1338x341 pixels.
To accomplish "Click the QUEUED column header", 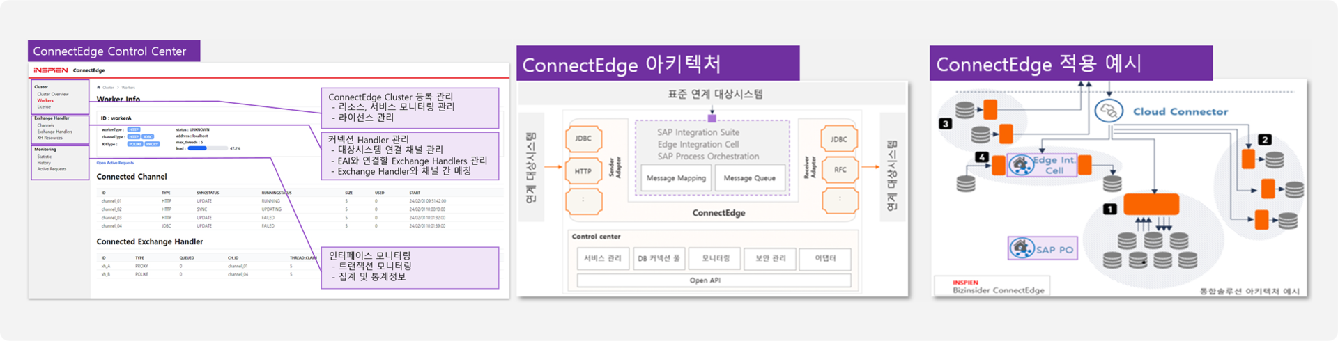I will click(187, 257).
